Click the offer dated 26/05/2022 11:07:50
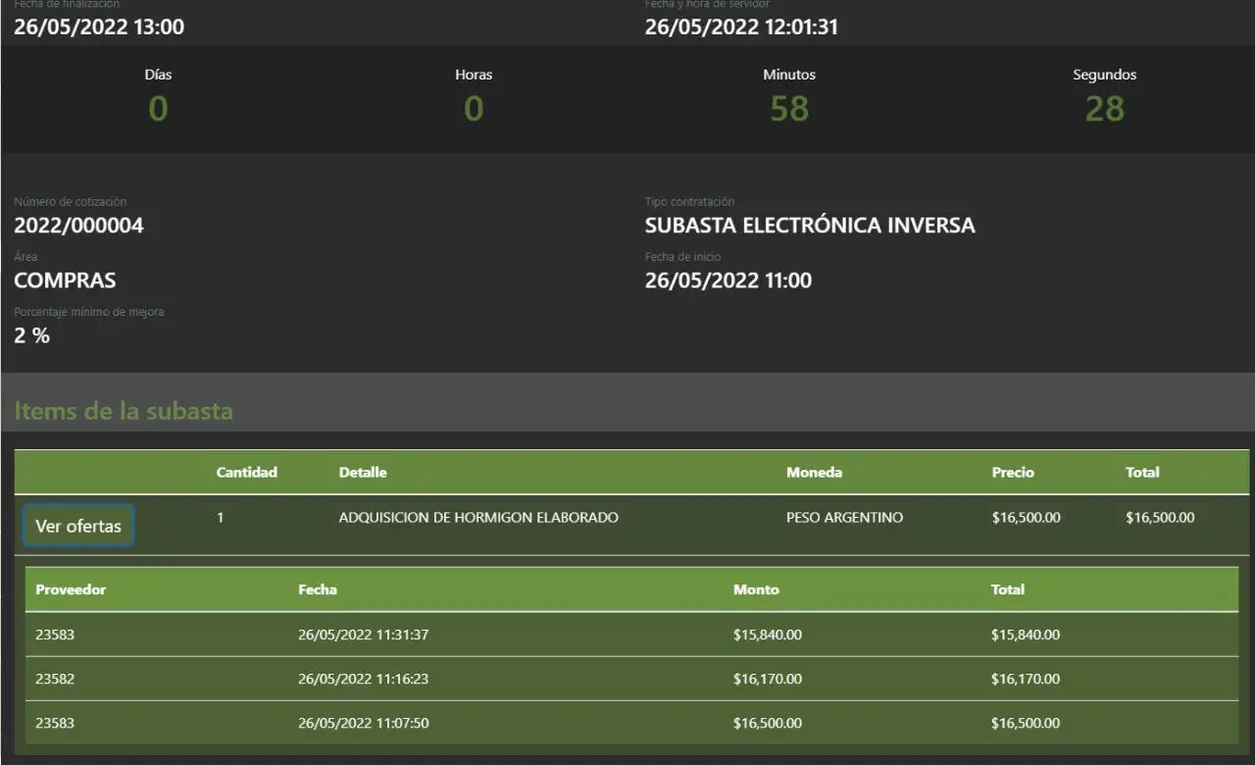This screenshot has width=1255, height=765. pyautogui.click(x=363, y=723)
